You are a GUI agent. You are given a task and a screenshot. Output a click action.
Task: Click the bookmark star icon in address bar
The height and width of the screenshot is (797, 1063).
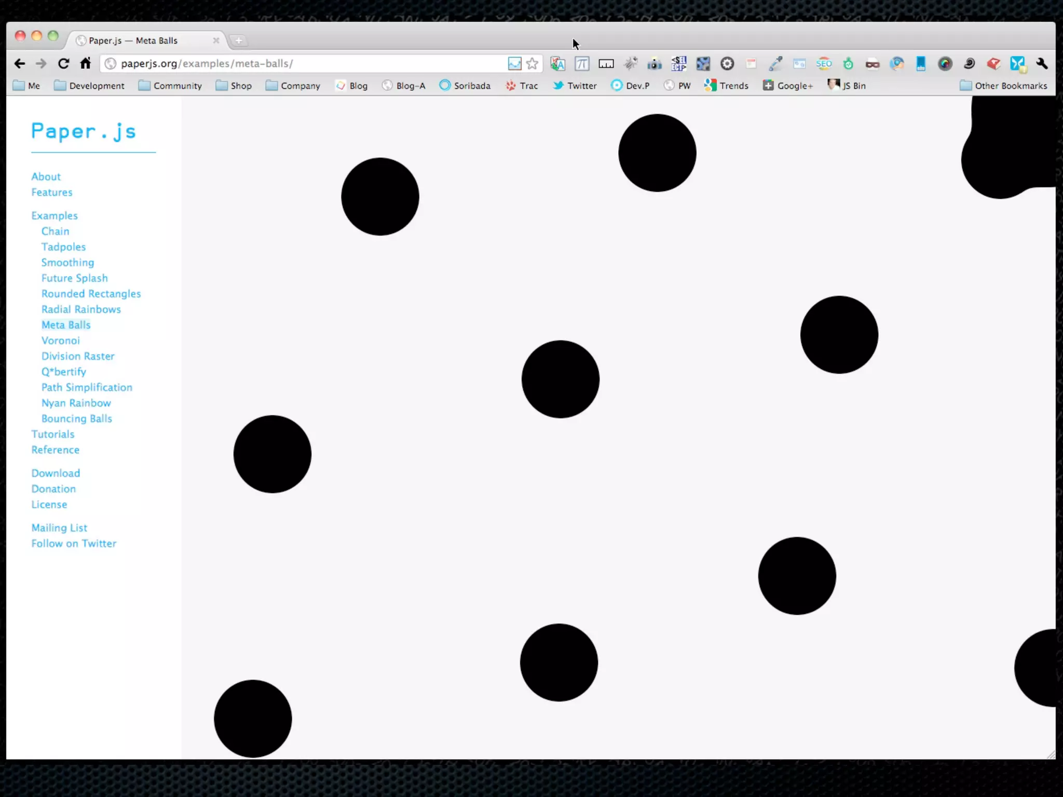coord(532,63)
